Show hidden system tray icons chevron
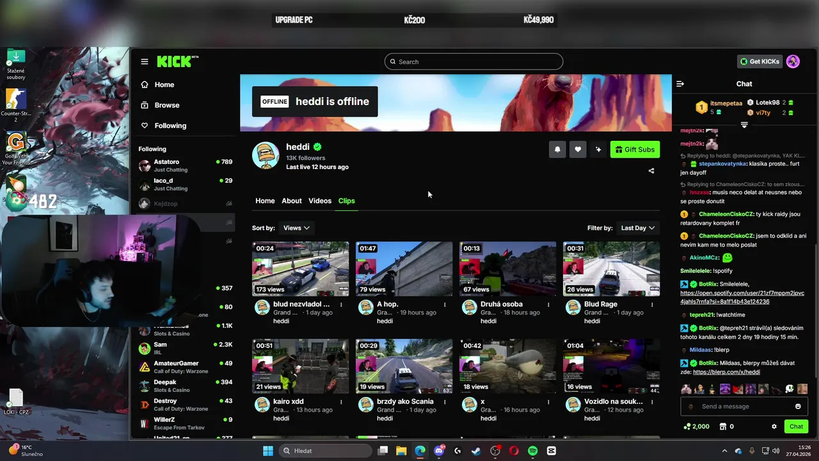 [724, 451]
